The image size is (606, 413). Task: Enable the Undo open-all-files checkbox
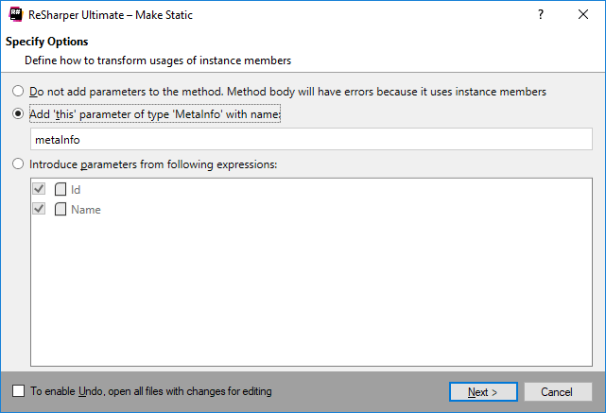tap(18, 390)
